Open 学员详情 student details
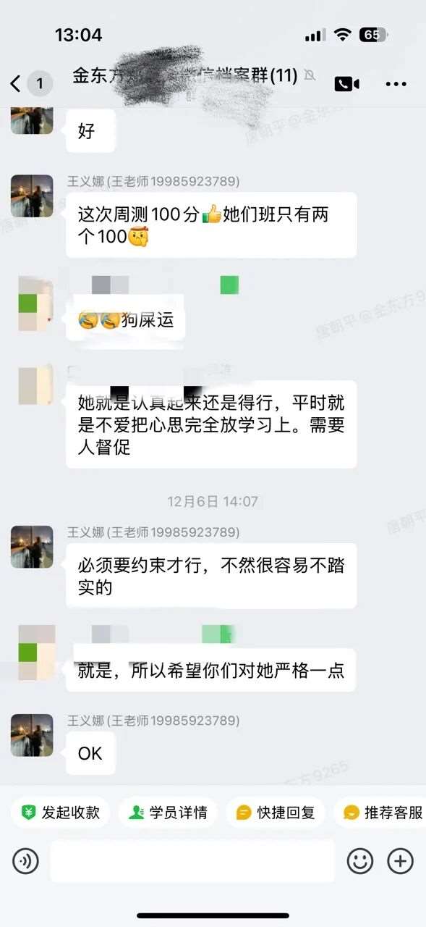The image size is (426, 927). coord(168,813)
